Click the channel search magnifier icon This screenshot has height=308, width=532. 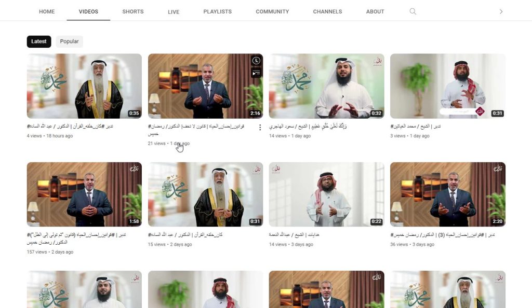(413, 11)
